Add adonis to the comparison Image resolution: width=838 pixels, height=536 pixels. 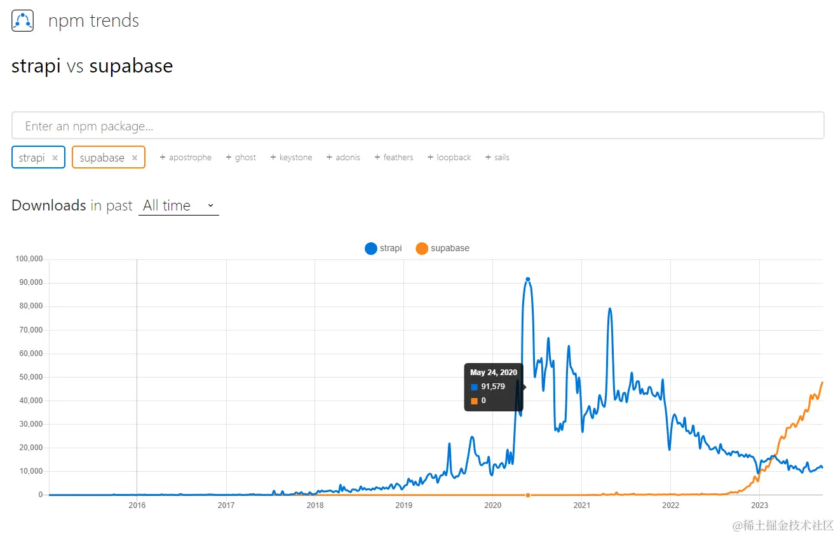click(x=343, y=158)
